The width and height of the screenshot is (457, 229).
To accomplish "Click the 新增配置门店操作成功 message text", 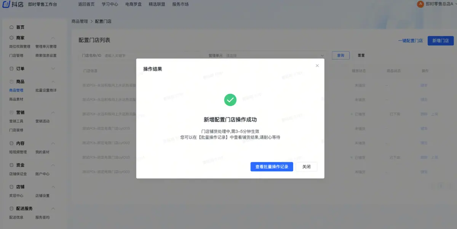I will [x=230, y=119].
